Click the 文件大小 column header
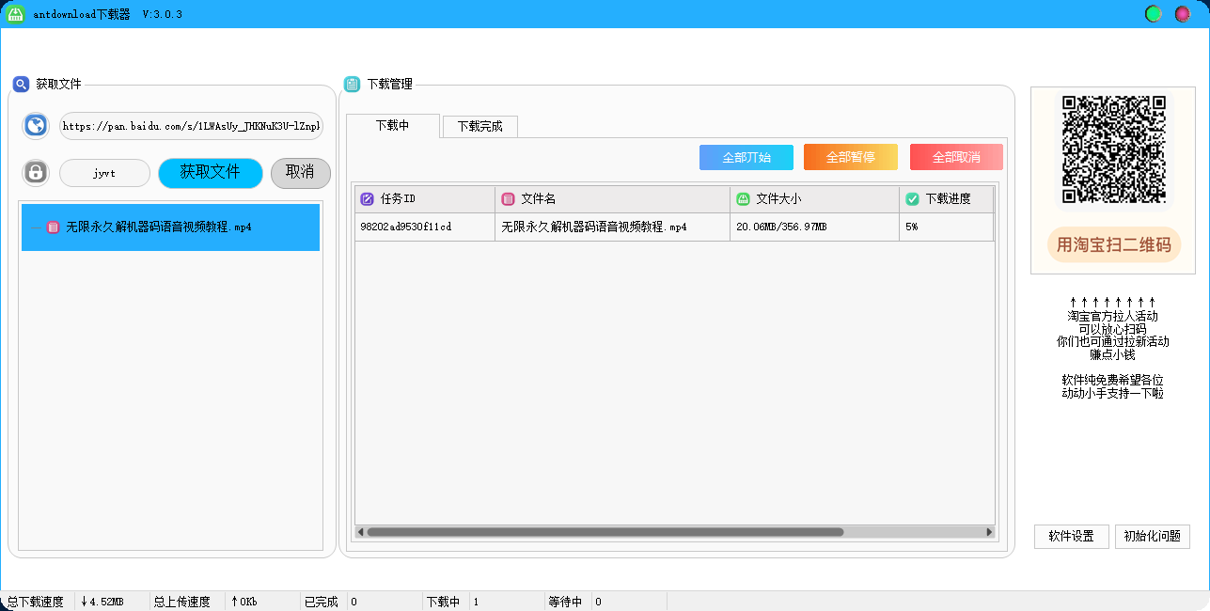This screenshot has height=611, width=1210. 814,199
